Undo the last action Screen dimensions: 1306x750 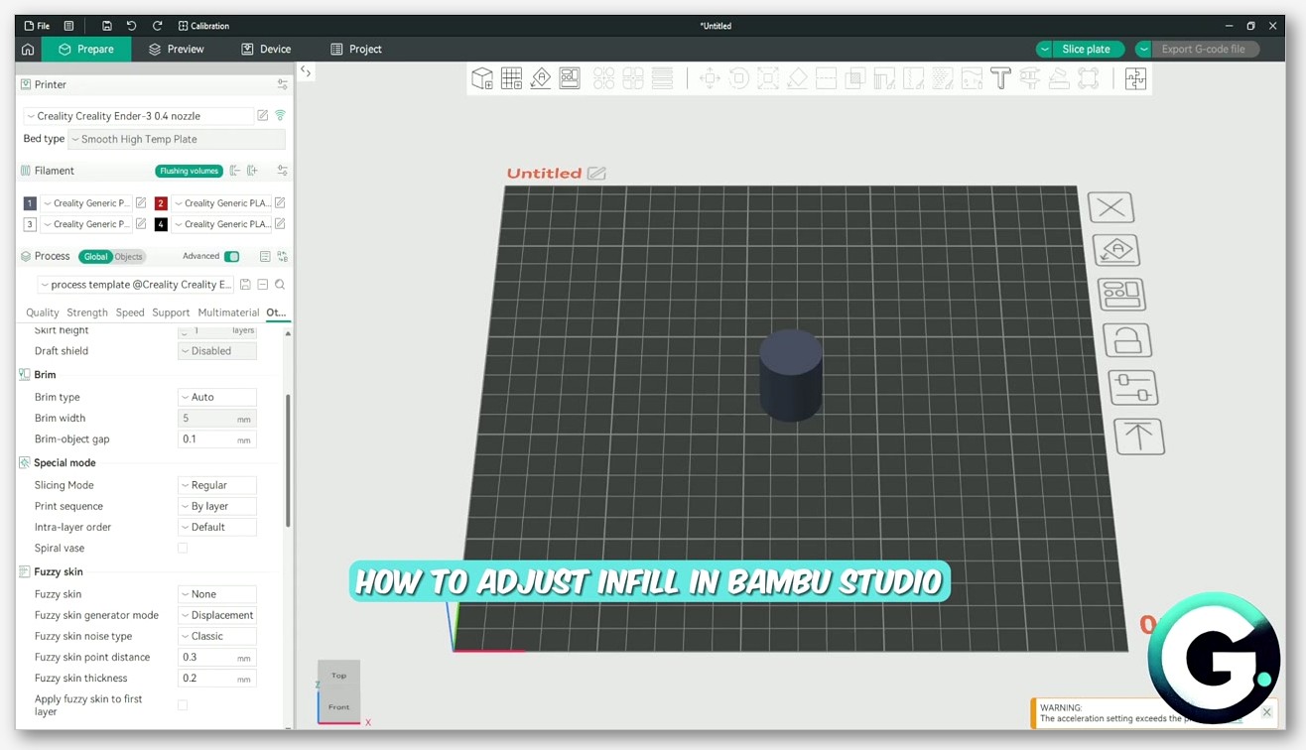pyautogui.click(x=131, y=26)
